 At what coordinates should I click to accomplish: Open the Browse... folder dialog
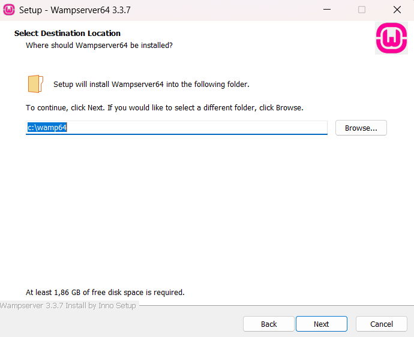coord(361,128)
